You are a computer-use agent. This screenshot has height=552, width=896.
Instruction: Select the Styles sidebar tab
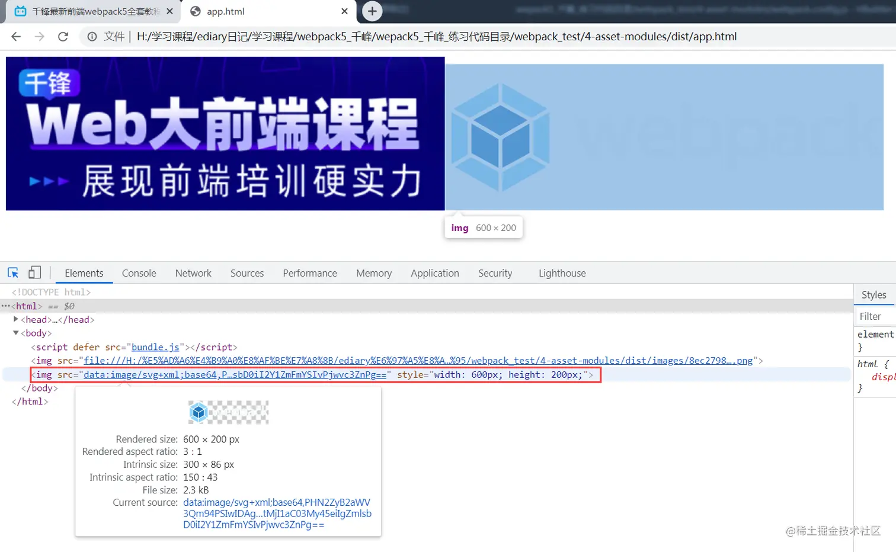(x=873, y=294)
